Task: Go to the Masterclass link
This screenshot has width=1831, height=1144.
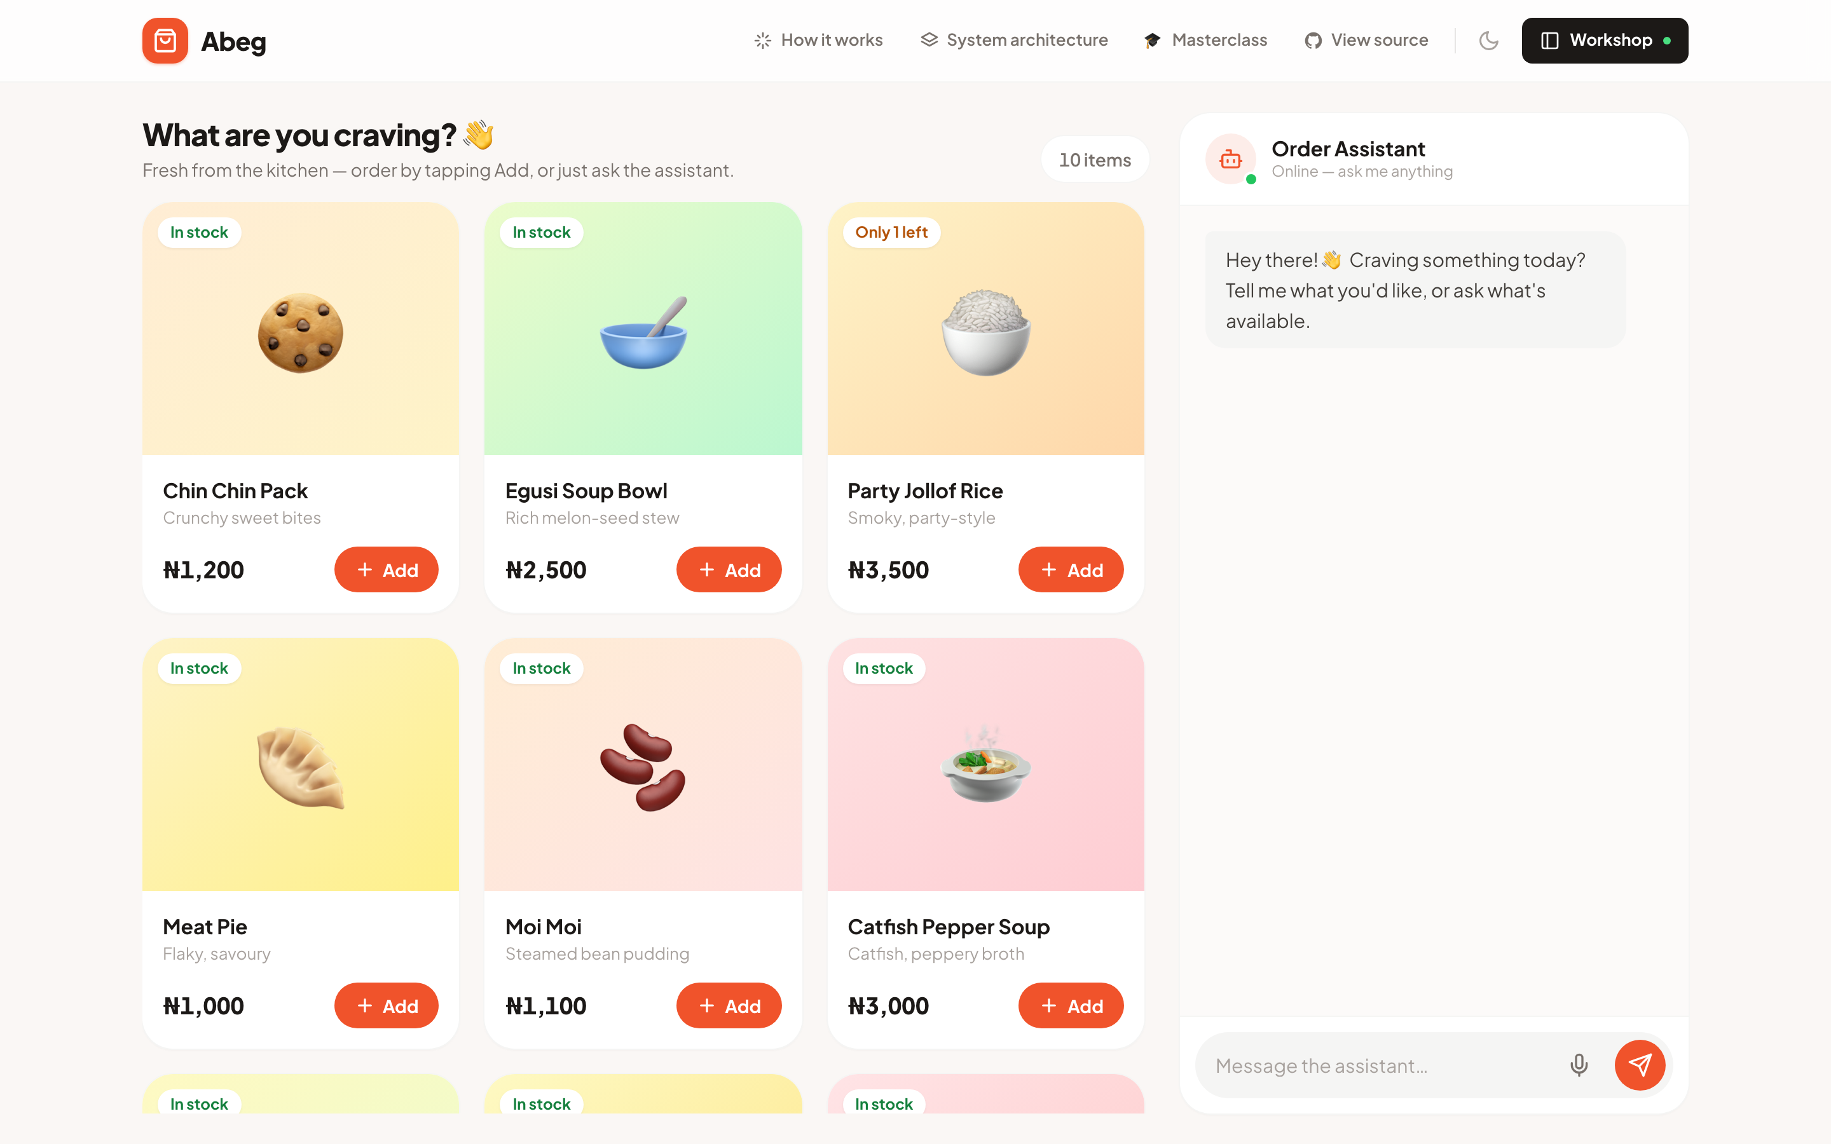Action: (1205, 40)
